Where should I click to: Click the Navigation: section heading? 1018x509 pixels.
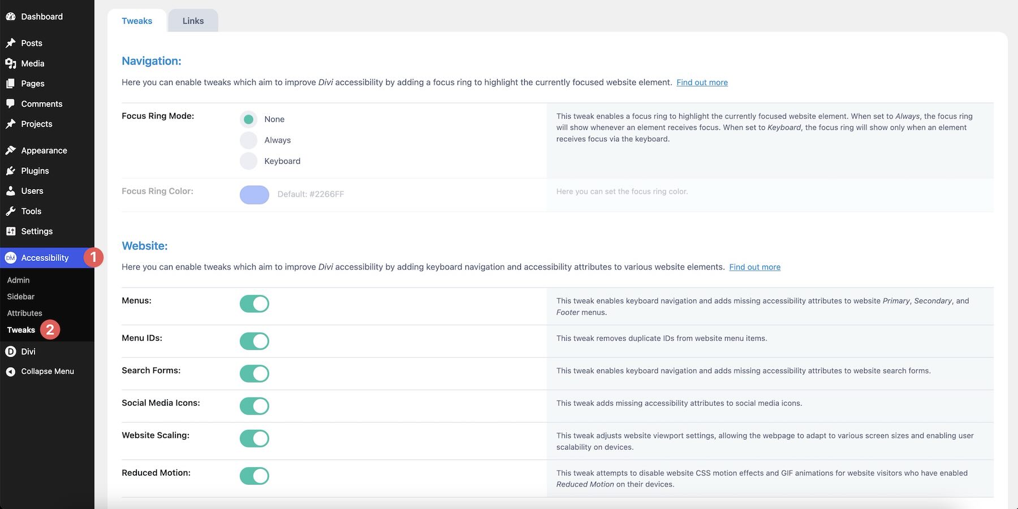(x=152, y=61)
